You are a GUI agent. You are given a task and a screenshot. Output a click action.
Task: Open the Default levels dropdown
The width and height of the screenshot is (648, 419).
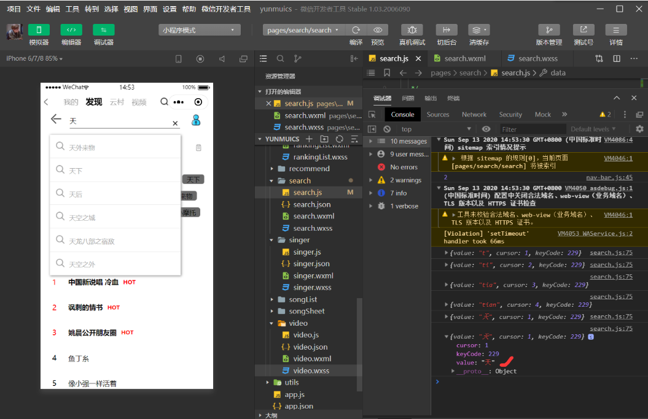593,129
